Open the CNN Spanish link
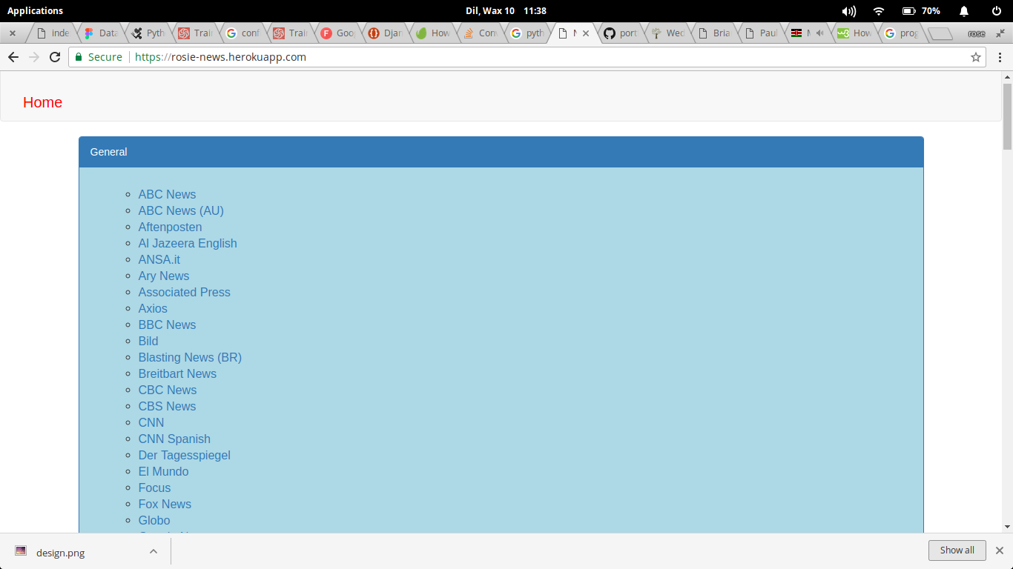The image size is (1013, 569). click(174, 439)
